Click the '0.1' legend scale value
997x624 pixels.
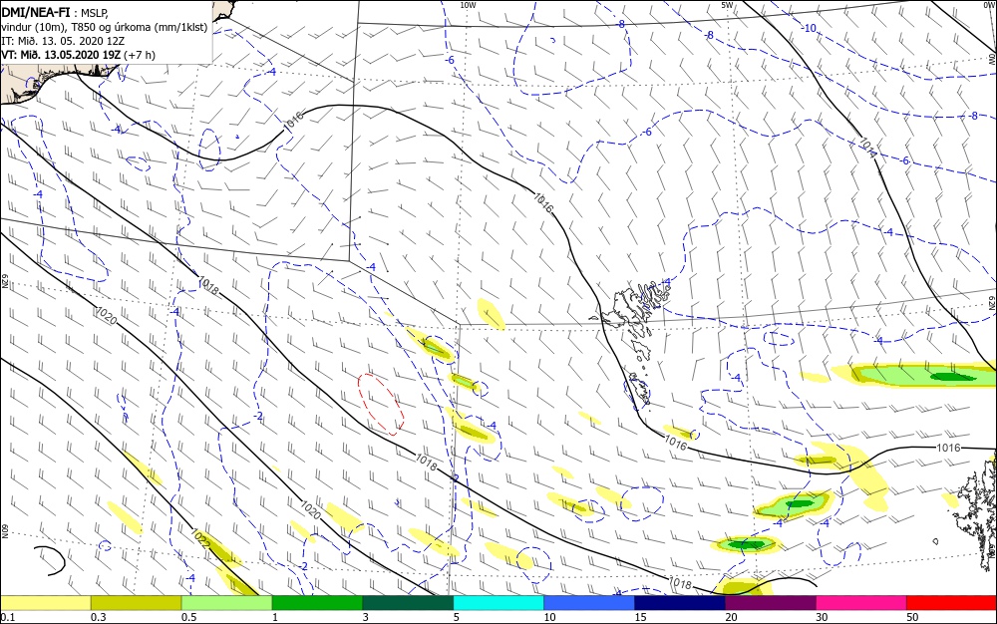[8, 617]
